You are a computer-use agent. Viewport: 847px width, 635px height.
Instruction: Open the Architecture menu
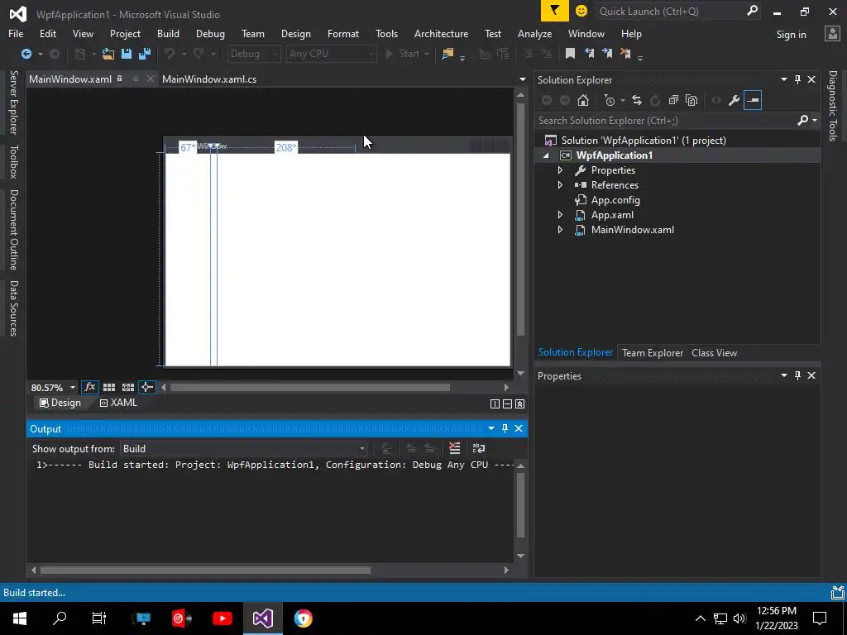[x=441, y=33]
